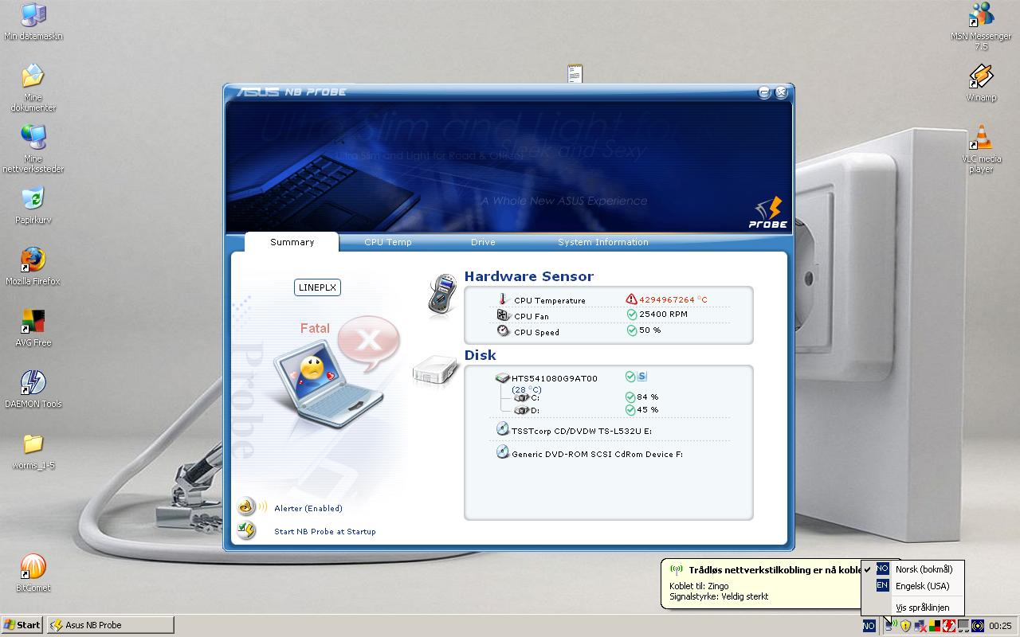
Task: Click the CPU Fan icon
Action: [503, 315]
